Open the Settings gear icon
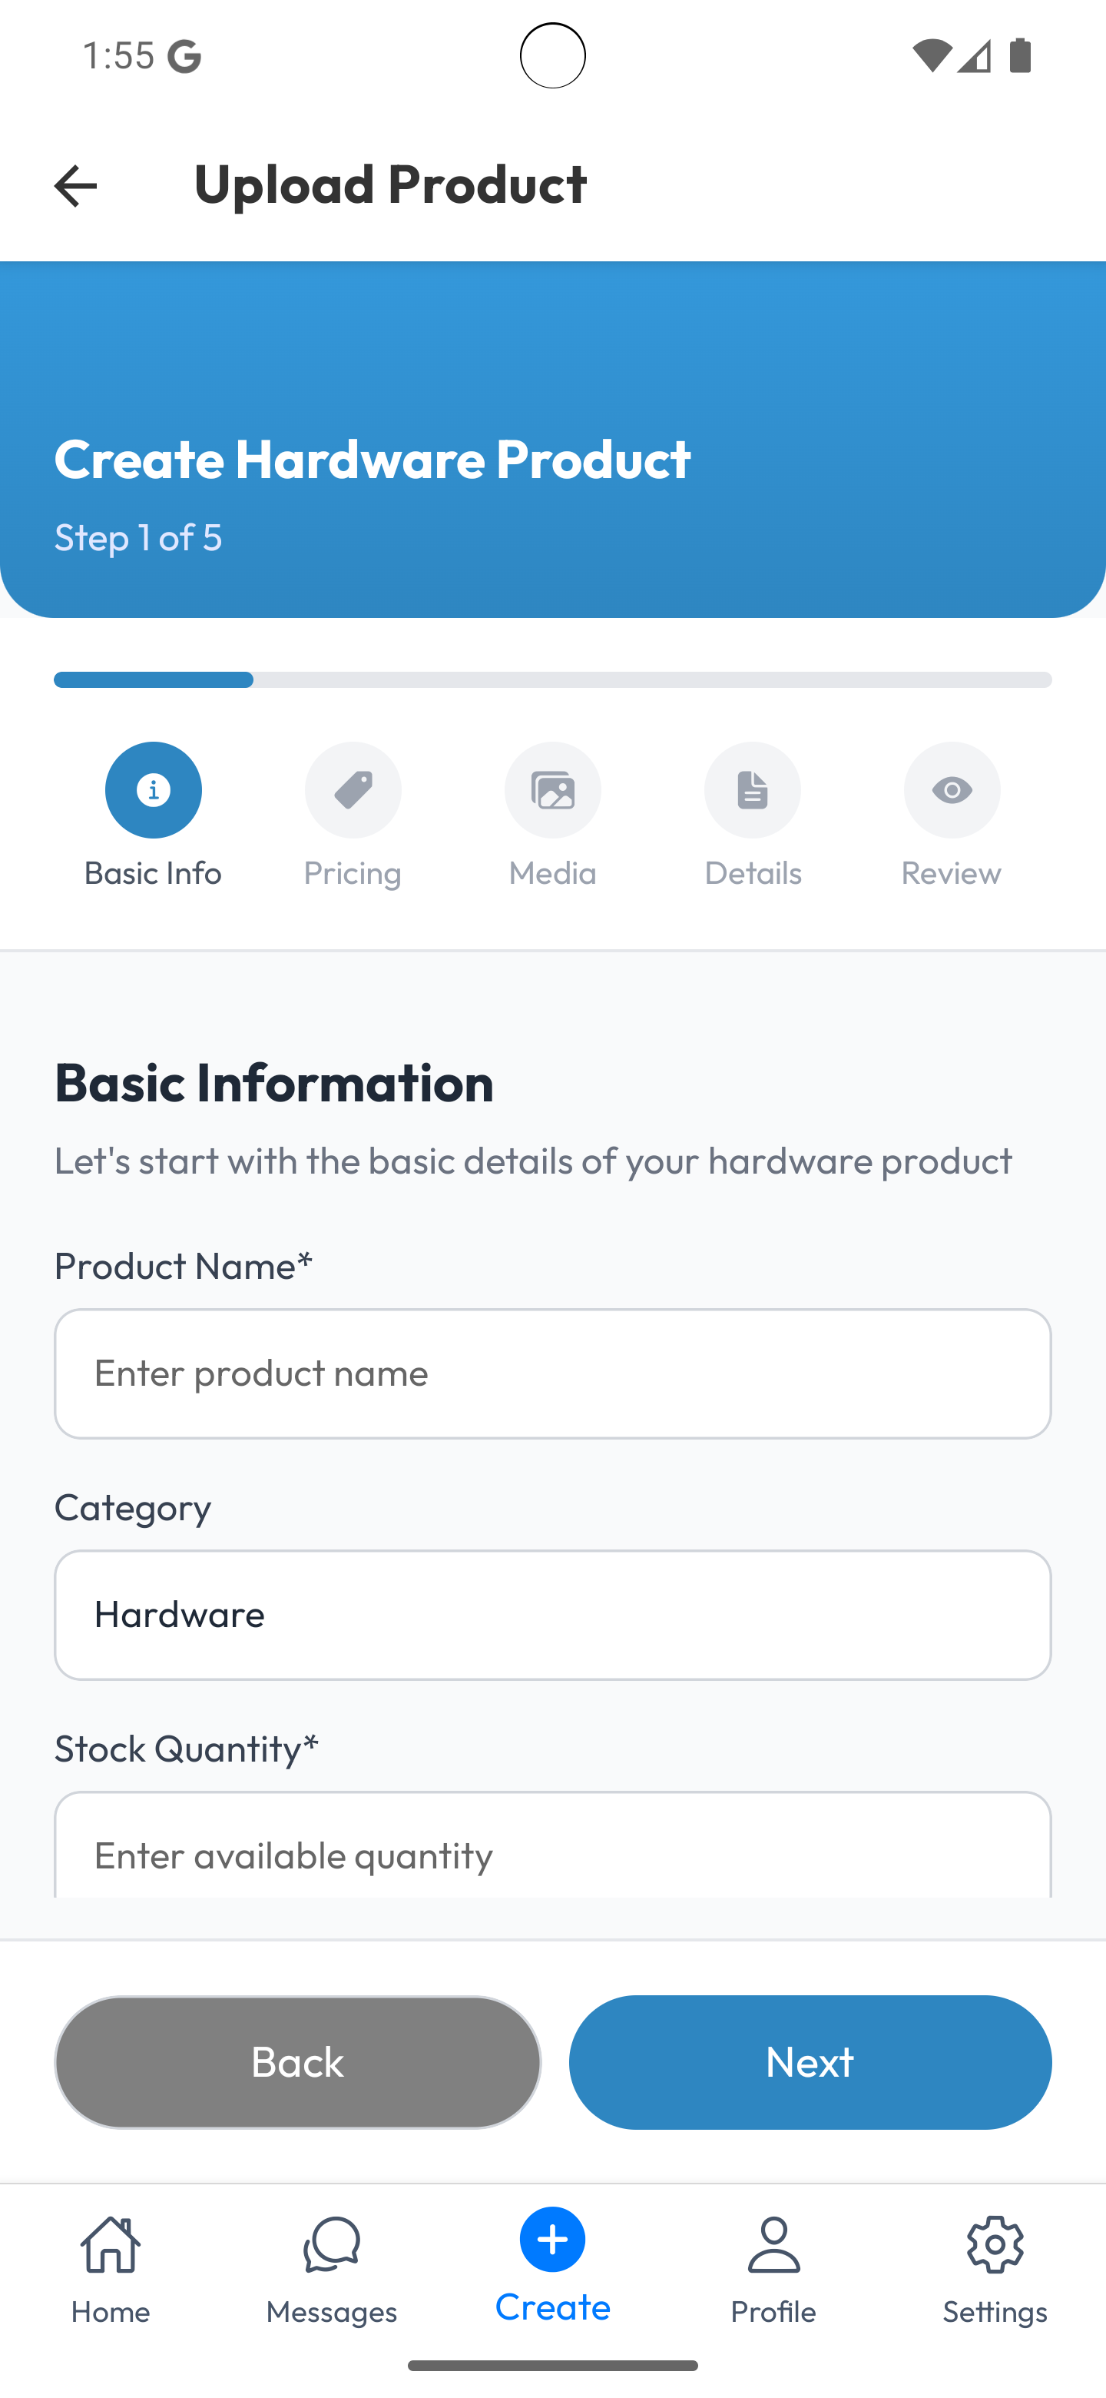The height and width of the screenshot is (2398, 1106). [995, 2244]
